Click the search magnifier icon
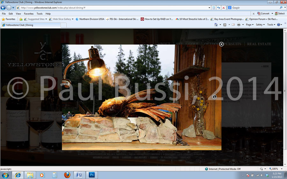 (281, 8)
